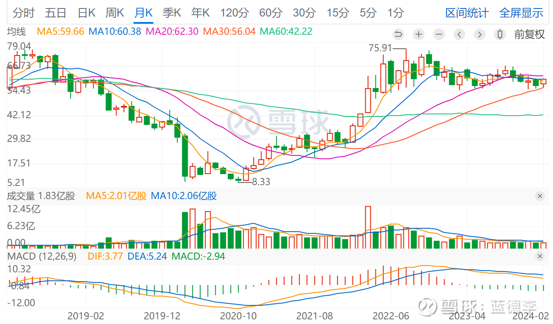Click the 42.12 price axis label
Screen dimensions: 553x324
[x=19, y=115]
